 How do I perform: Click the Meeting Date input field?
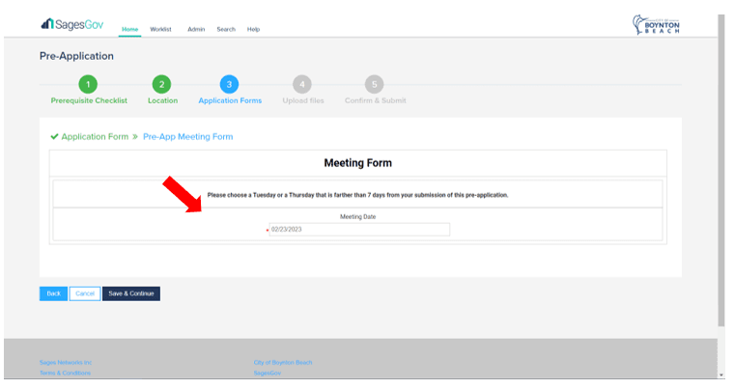[358, 230]
